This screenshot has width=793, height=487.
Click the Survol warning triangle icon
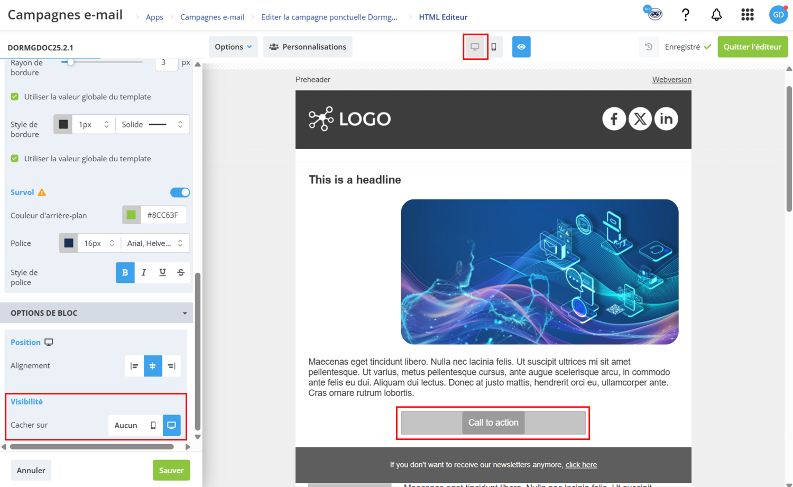coord(42,192)
